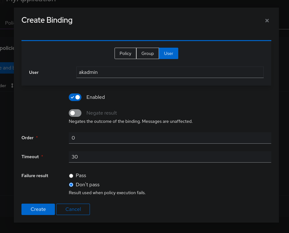
Task: Click the Enabled label text
Action: 96,97
